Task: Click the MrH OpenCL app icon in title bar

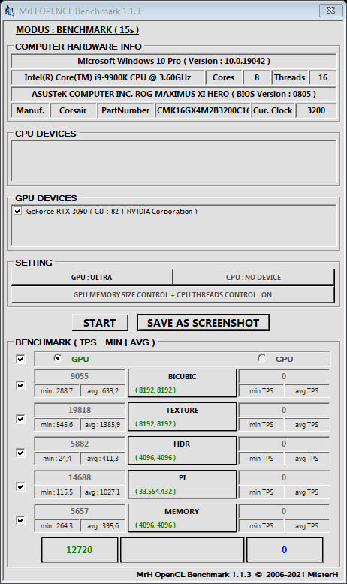Action: coord(10,11)
